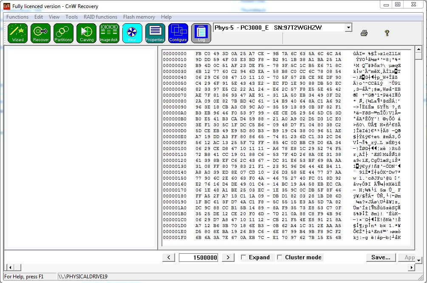Toggle the Cluster mode checkbox

pyautogui.click(x=280, y=257)
